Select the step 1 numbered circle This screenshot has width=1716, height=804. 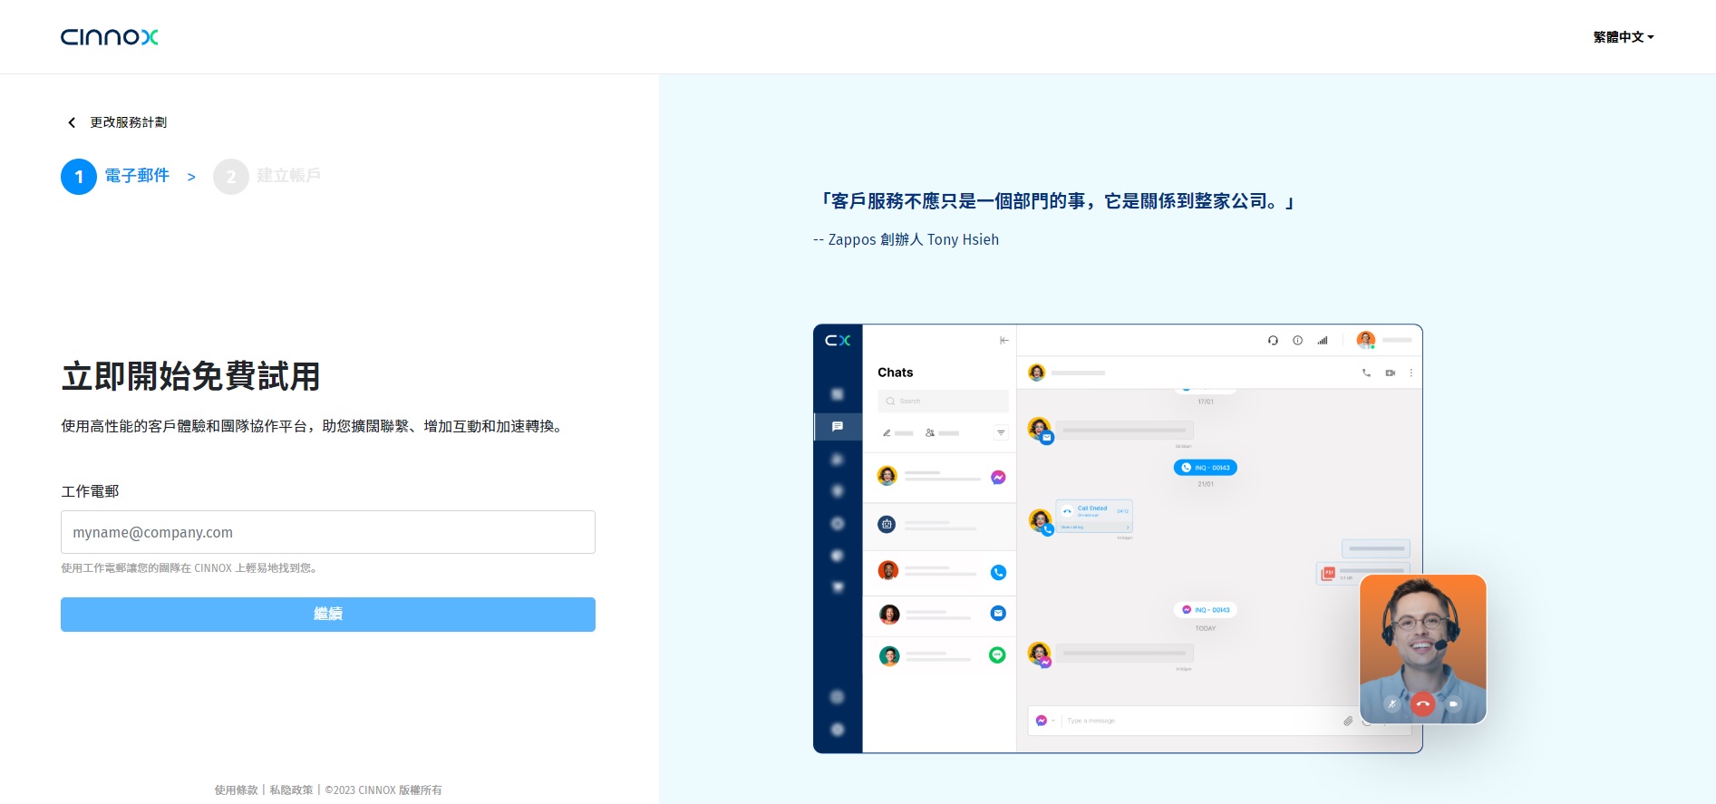click(x=79, y=177)
